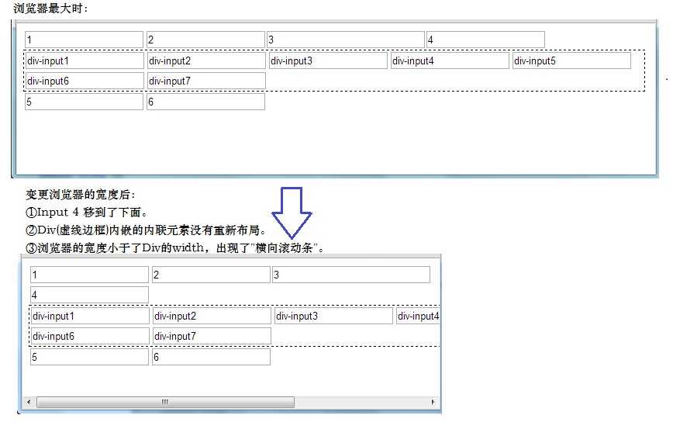Click input field 3 in maximized browser
Viewport: 673px width, 422px height.
click(x=346, y=40)
